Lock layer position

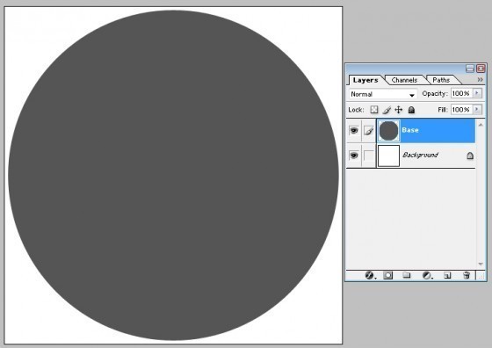coord(399,110)
